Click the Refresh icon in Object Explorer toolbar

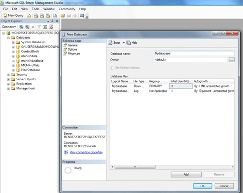coord(45,27)
